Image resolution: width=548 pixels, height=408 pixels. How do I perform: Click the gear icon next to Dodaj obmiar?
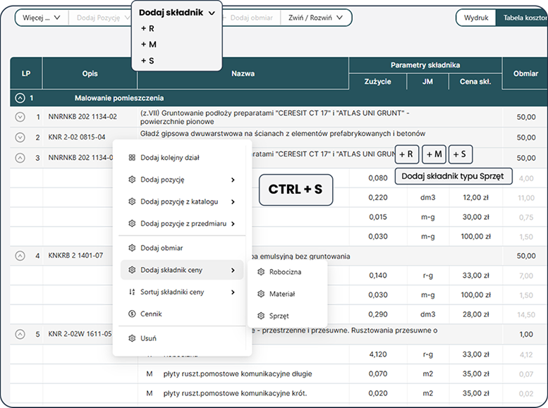click(132, 248)
